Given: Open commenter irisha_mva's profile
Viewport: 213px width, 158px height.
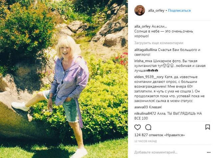Looking at the screenshot, I should [143, 61].
